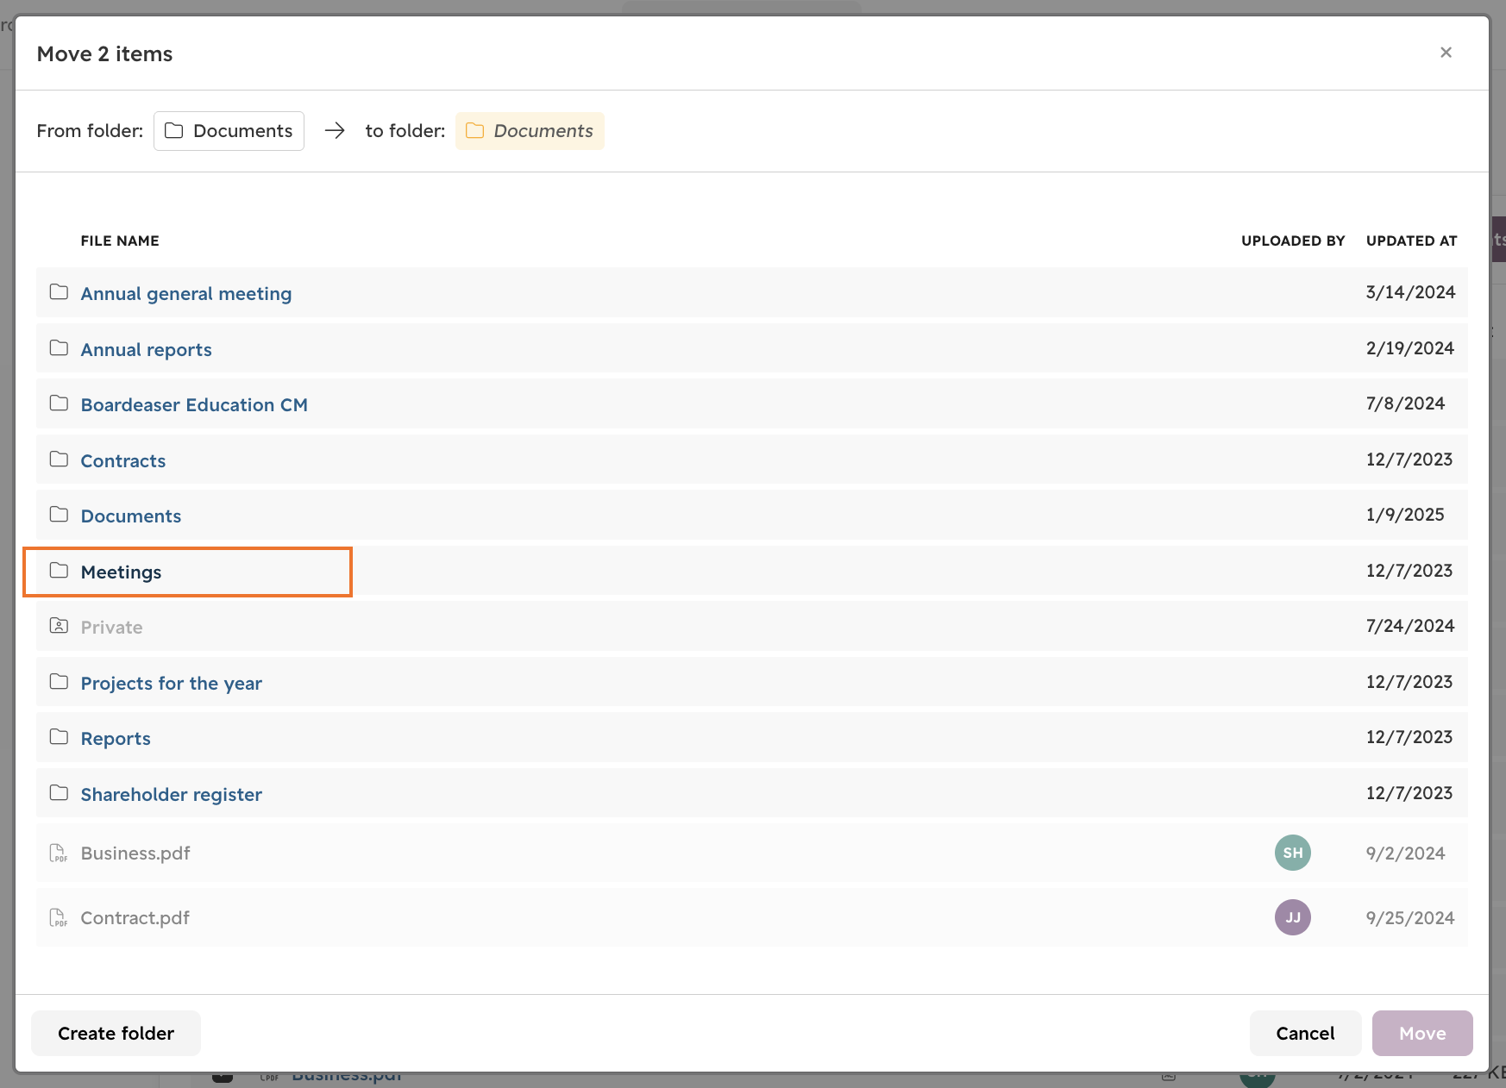Image resolution: width=1506 pixels, height=1088 pixels.
Task: Open the Contracts folder
Action: tap(123, 461)
